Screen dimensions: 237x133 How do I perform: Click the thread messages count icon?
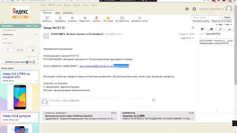[203, 29]
